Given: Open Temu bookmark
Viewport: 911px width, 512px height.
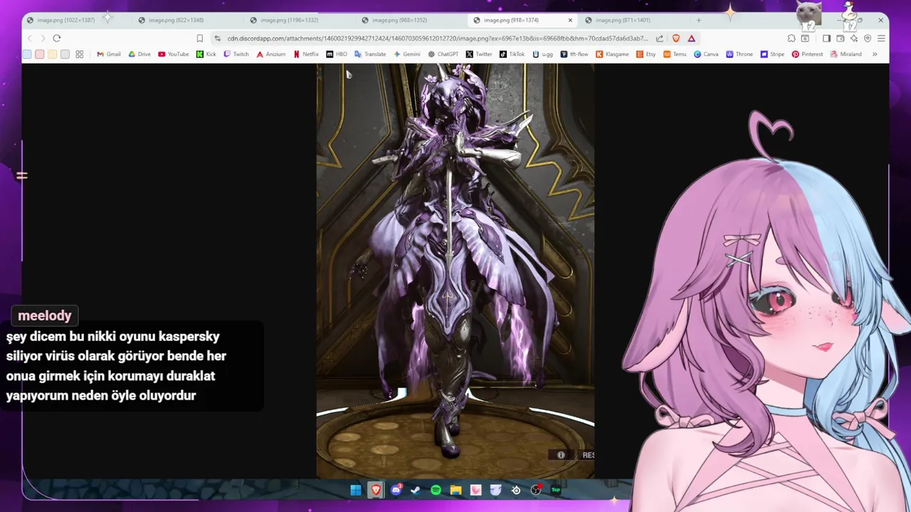Looking at the screenshot, I should 675,54.
